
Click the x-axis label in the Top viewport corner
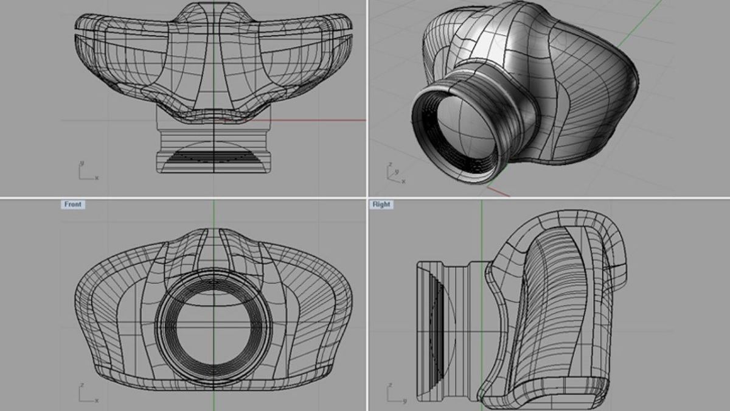click(96, 178)
